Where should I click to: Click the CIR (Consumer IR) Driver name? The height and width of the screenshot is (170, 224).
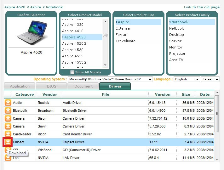tap(82, 150)
